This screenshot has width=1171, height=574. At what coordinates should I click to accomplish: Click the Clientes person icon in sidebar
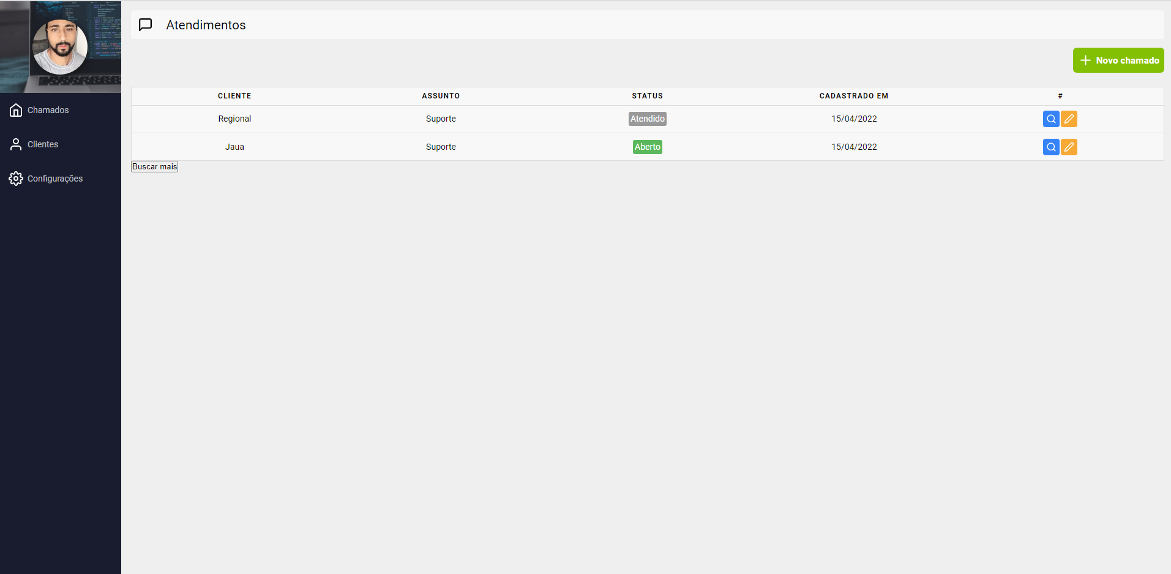coord(15,144)
